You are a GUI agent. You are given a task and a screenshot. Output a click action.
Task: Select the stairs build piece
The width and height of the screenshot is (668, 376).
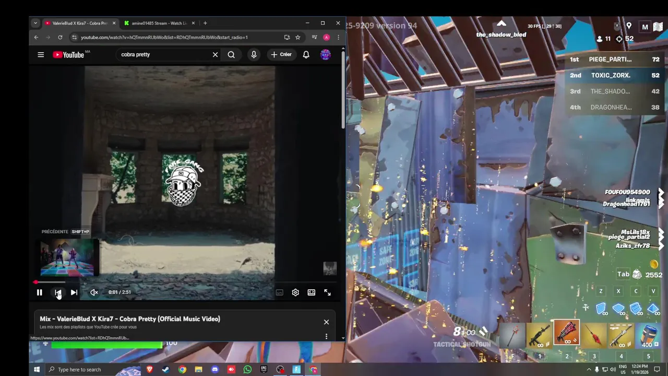coord(636,309)
